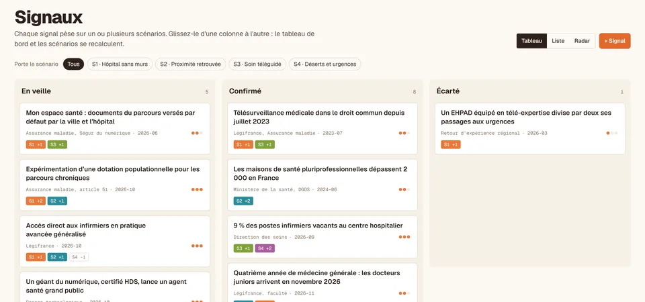Image resolution: width=645 pixels, height=302 pixels.
Task: Click the count 1 in Écarté
Action: click(x=622, y=92)
